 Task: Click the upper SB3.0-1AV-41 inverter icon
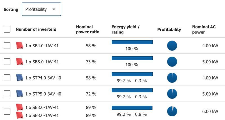(x=19, y=107)
